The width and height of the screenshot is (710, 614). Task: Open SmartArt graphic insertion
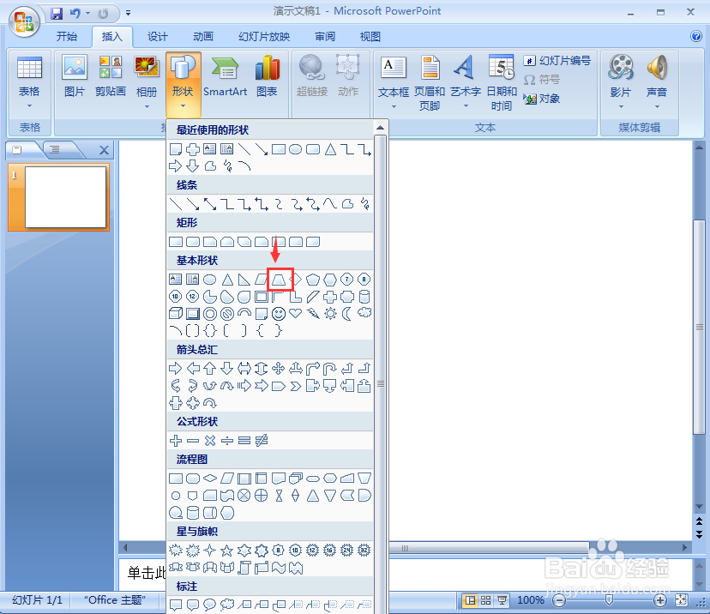click(x=225, y=77)
